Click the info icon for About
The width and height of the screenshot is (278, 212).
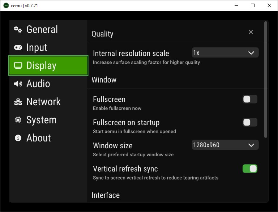(18, 138)
